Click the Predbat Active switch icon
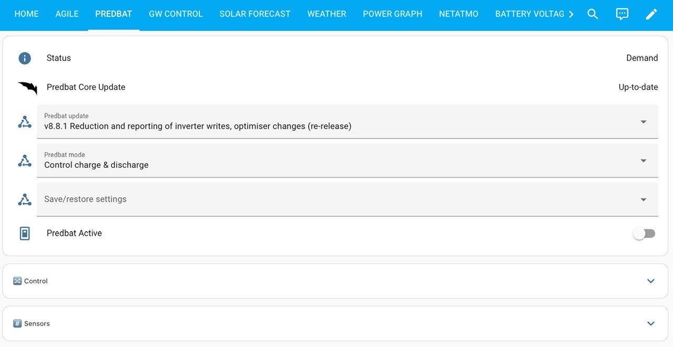673x347 pixels. coord(25,234)
